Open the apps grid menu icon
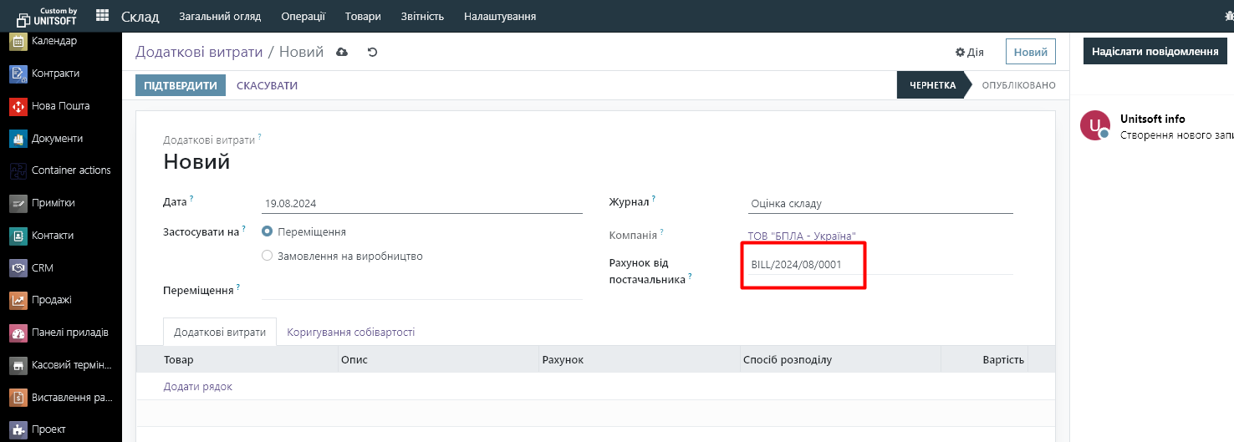Screen dimensions: 1234x442 click(102, 16)
